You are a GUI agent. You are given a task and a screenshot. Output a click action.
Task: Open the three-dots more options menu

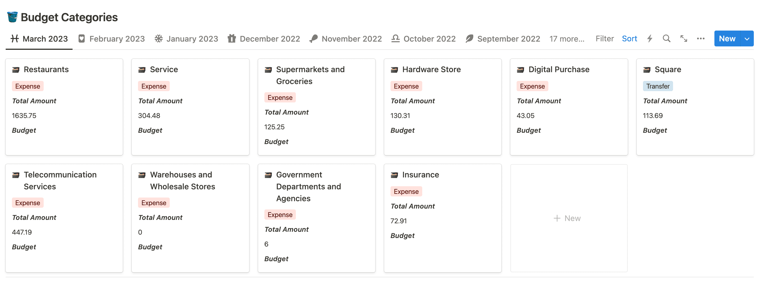[701, 38]
